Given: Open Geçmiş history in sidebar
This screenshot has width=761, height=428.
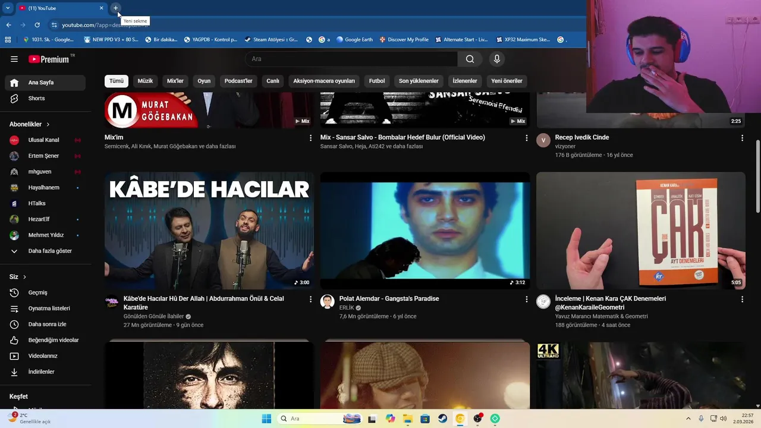Looking at the screenshot, I should tap(45, 292).
